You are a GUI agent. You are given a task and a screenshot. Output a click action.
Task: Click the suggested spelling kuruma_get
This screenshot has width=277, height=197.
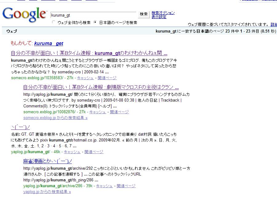click(x=49, y=44)
